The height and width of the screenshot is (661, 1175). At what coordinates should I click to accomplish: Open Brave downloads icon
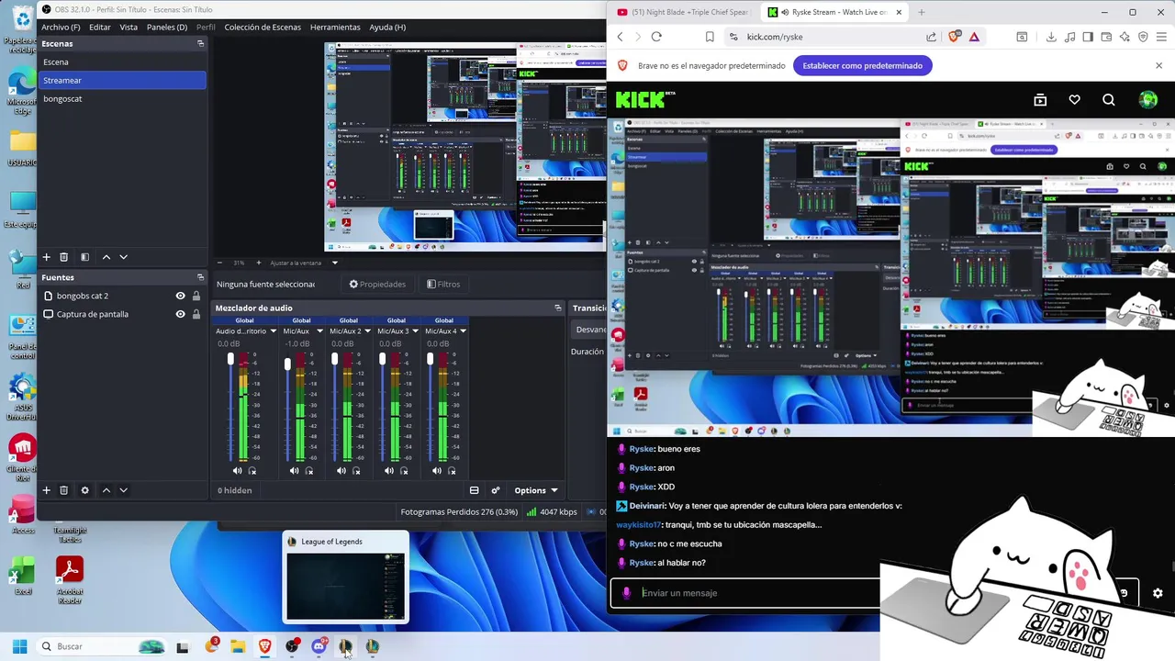(1051, 37)
